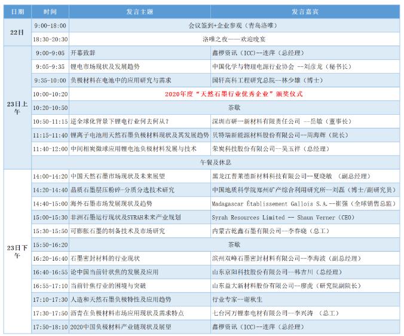The image size is (404, 336).
Task: Click the 10:20-10:50 time cell
Action: click(x=50, y=108)
